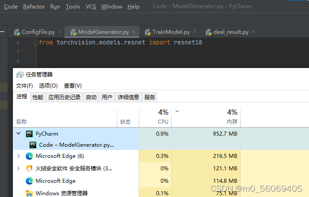Collapse the PyCharm process group
The height and width of the screenshot is (197, 309).
pos(19,133)
